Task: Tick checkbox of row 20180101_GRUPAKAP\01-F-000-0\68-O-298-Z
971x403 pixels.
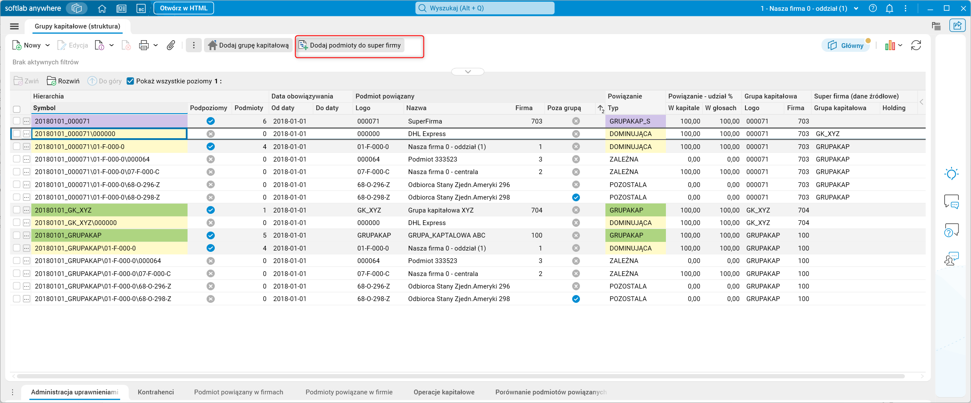Action: (16, 299)
